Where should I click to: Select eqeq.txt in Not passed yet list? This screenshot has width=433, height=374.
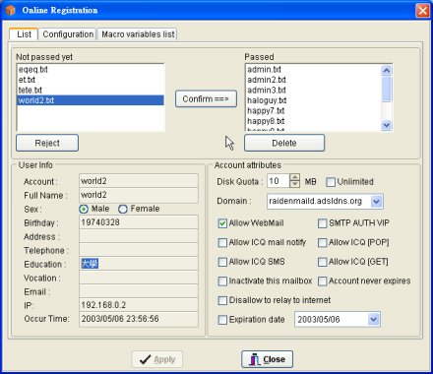(91, 70)
